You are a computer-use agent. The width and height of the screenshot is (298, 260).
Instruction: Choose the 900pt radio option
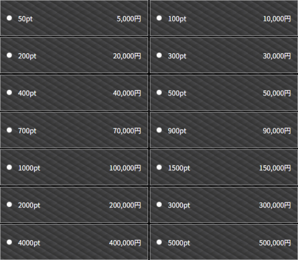pos(159,130)
